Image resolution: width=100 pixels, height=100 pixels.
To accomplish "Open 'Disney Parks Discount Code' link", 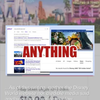I will point(30,45).
